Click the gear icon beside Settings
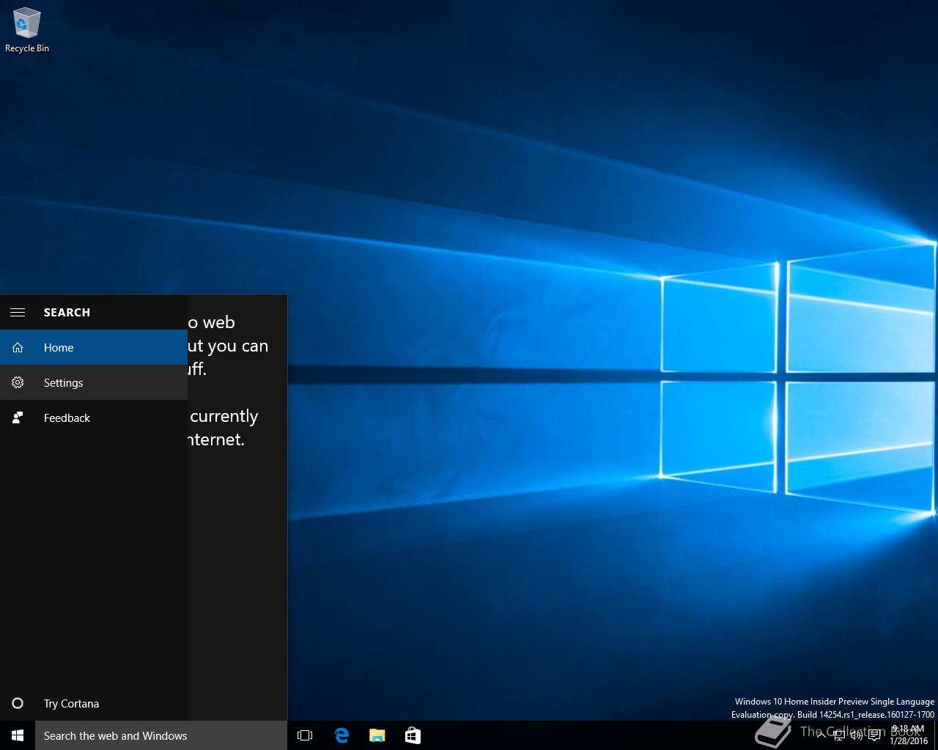The height and width of the screenshot is (750, 938). 18,382
